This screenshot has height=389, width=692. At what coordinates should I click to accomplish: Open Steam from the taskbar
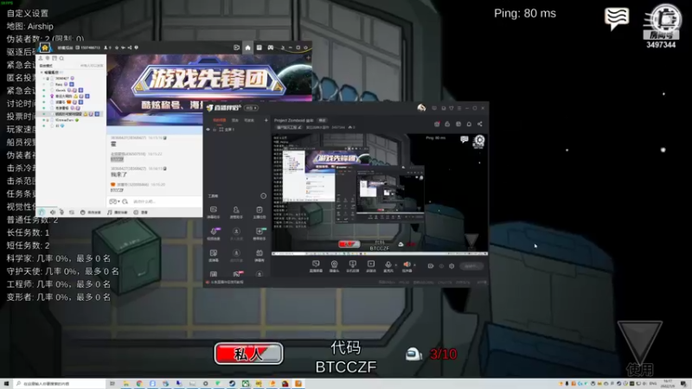pos(232,384)
